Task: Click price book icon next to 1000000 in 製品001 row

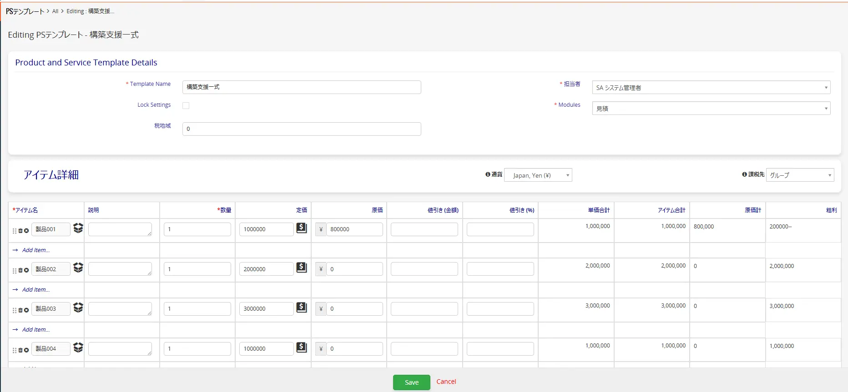Action: tap(302, 228)
